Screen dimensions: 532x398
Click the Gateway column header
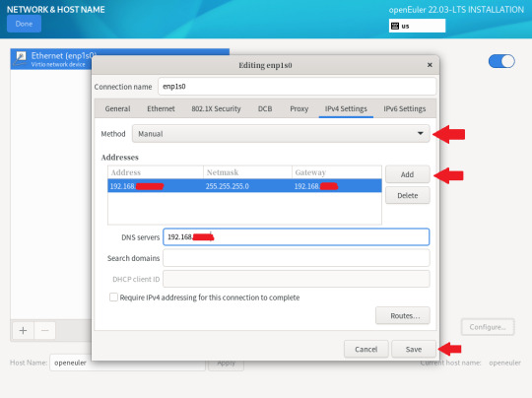pos(336,172)
